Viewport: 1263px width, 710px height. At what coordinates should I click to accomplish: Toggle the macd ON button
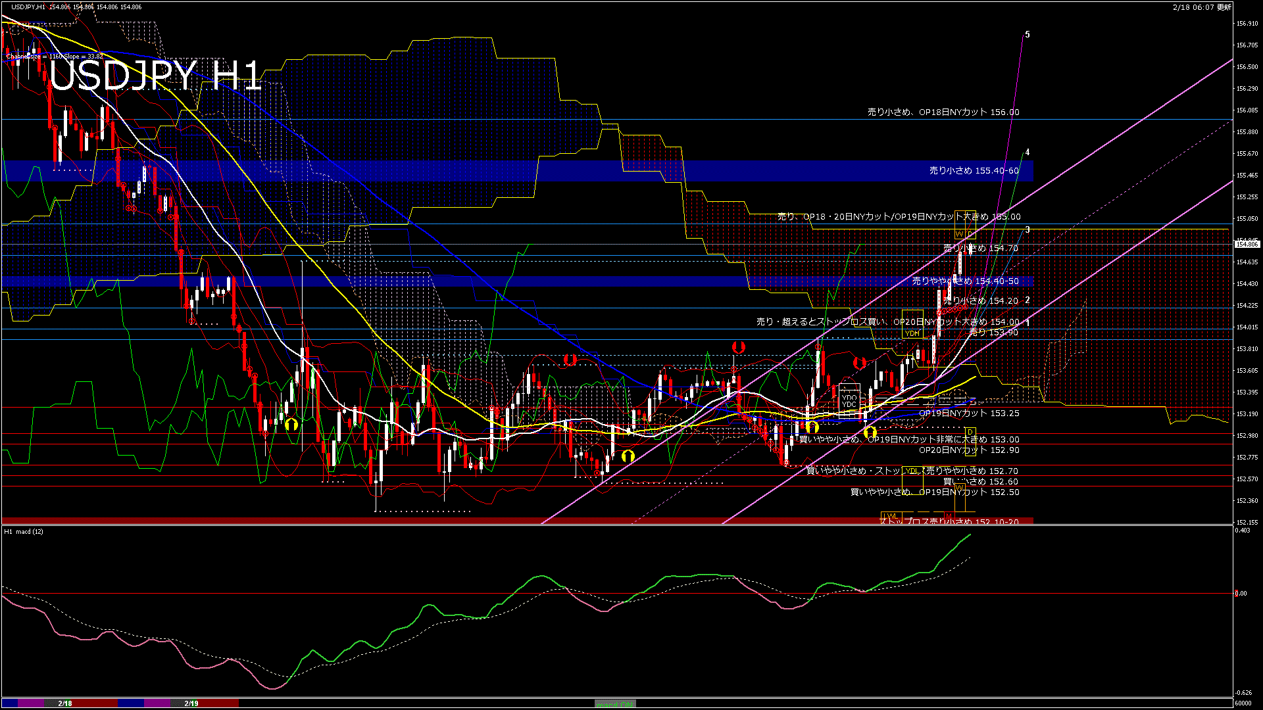click(615, 703)
